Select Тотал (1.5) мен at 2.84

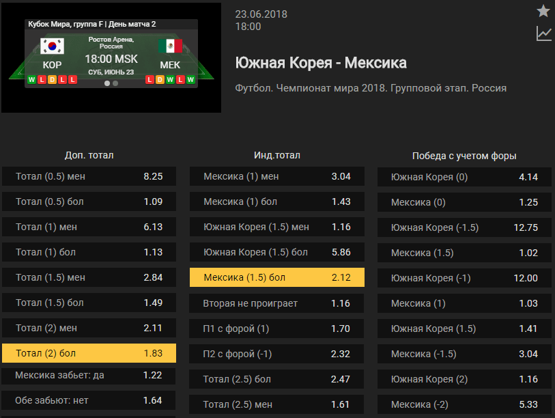[89, 277]
